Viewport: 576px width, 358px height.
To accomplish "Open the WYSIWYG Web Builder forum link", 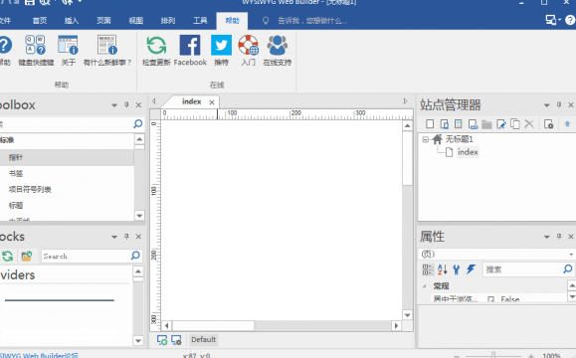I will 39,356.
